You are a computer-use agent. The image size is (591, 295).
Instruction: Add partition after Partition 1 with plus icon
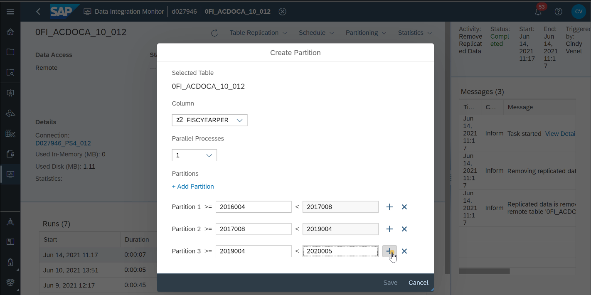tap(389, 207)
